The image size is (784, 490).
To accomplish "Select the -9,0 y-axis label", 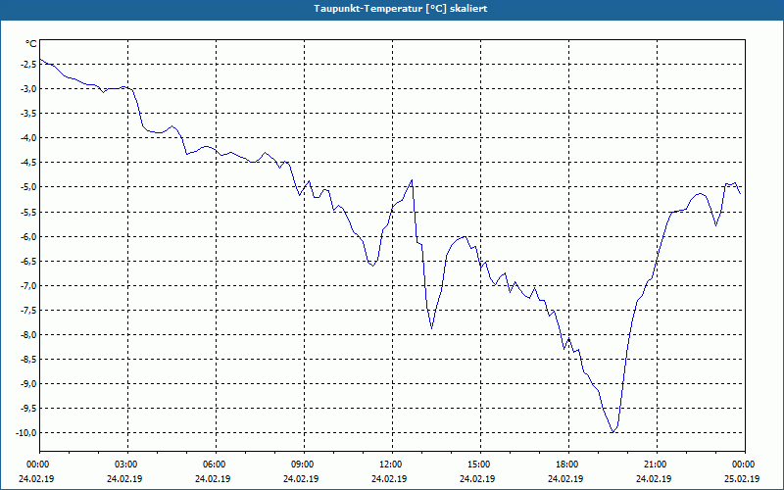I will (x=27, y=384).
